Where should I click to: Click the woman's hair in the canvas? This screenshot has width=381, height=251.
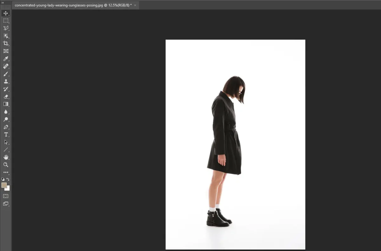(233, 87)
